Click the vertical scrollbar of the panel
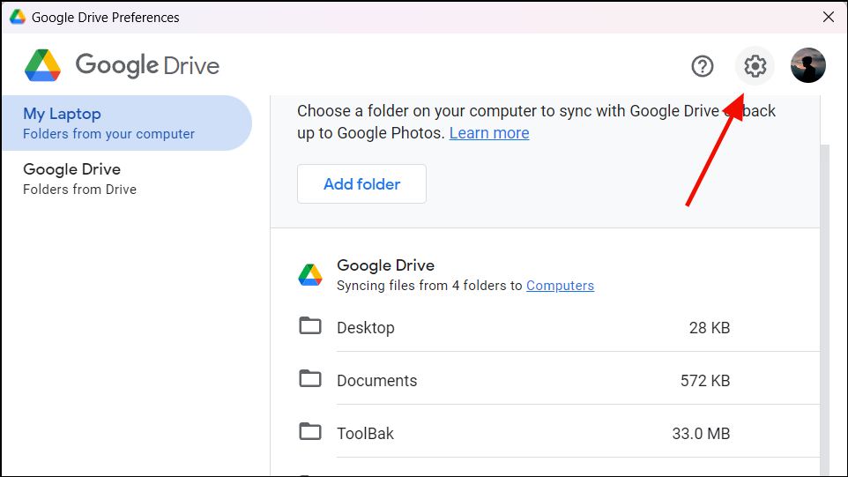The image size is (848, 477). click(825, 309)
